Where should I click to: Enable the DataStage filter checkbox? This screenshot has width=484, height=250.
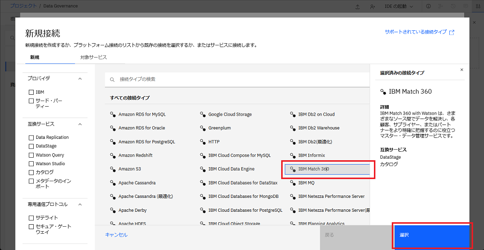(x=31, y=146)
